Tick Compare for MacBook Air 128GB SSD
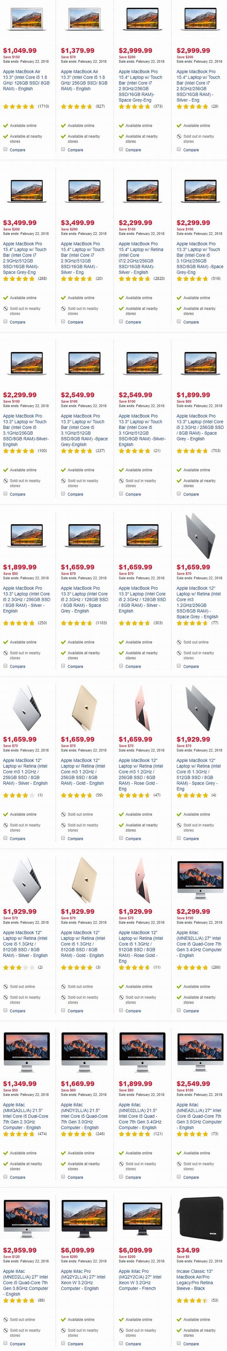Viewport: 227px width, 1351px height. point(5,149)
